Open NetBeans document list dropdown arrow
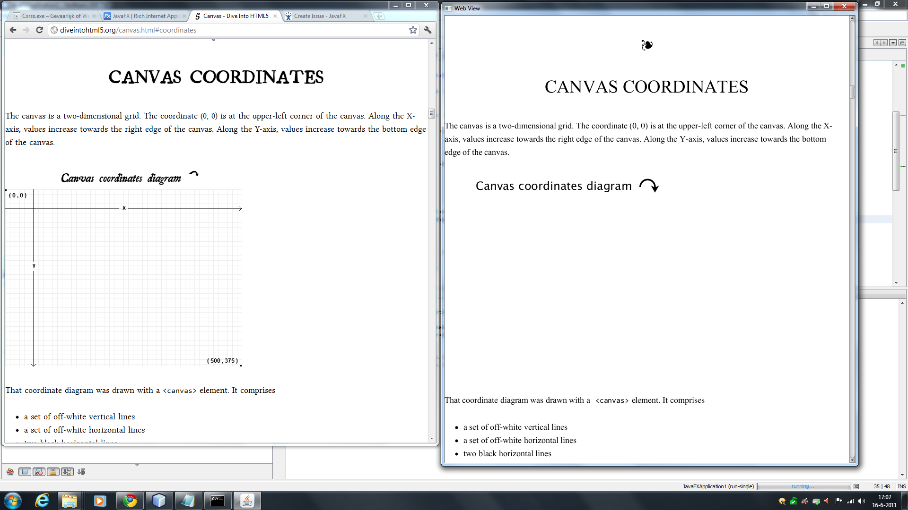Image resolution: width=908 pixels, height=510 pixels. pos(893,43)
